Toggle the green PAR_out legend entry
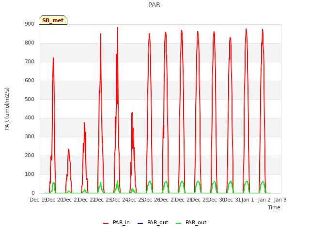This screenshot has height=232, width=310. 191,223
